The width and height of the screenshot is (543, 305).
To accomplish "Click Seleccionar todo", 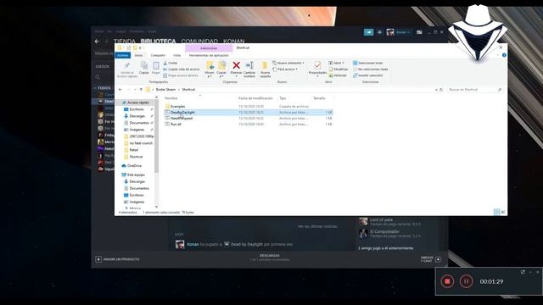I will (x=367, y=63).
